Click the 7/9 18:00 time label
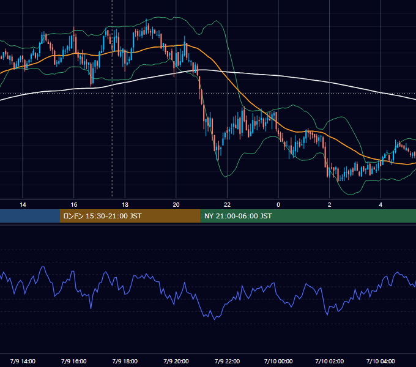This screenshot has height=367, width=416. click(125, 361)
